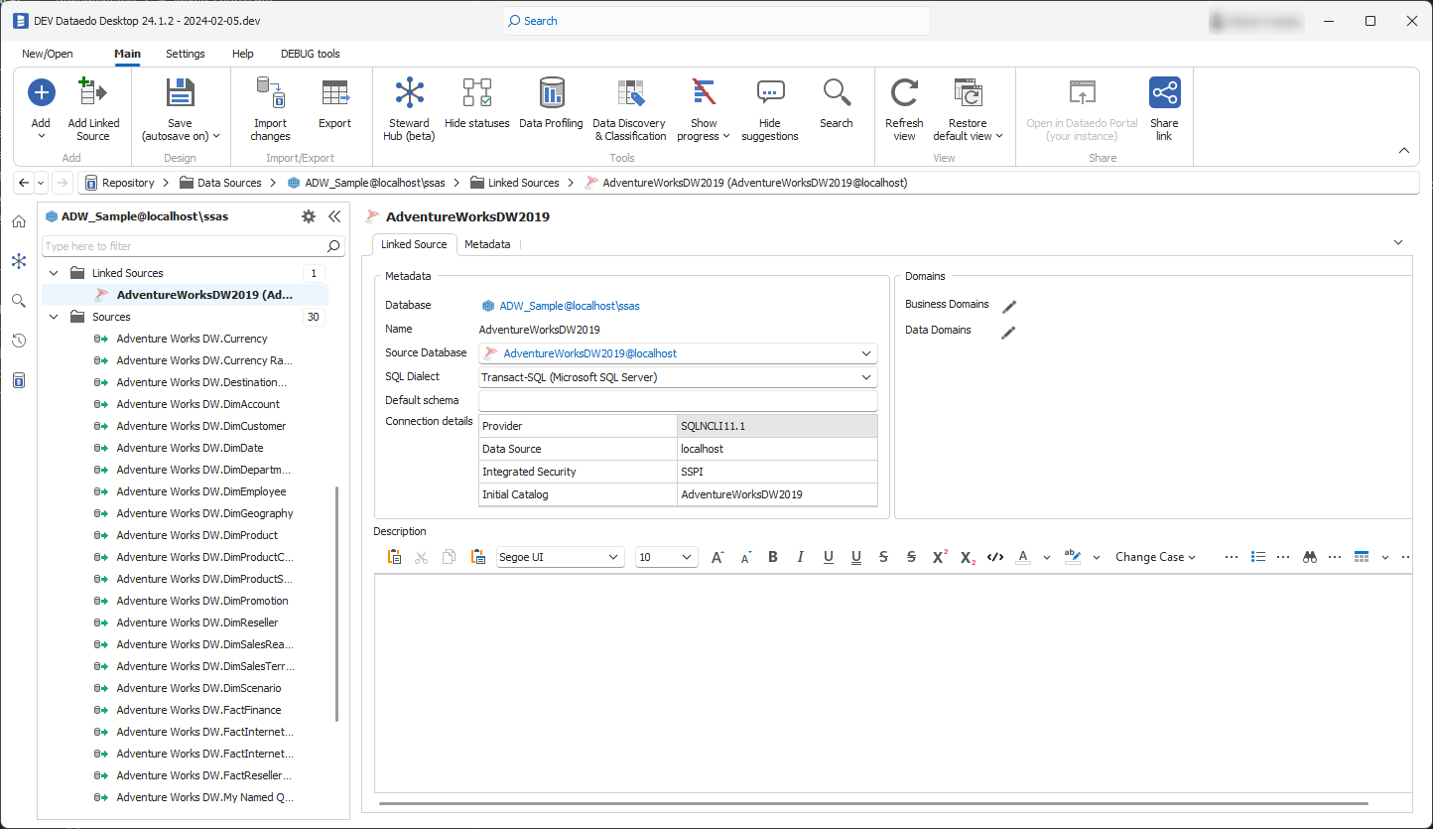Click the tree panel vertical scrollbar
Image resolution: width=1433 pixels, height=829 pixels.
pos(337,603)
